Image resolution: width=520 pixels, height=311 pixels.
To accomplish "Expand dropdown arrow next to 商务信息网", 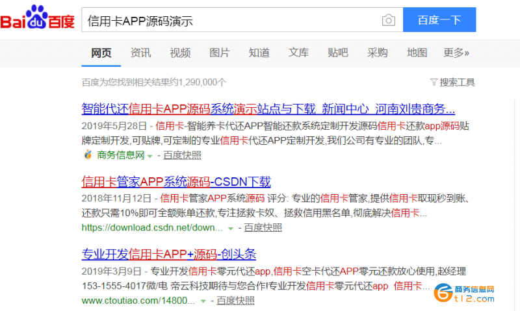I will (150, 156).
